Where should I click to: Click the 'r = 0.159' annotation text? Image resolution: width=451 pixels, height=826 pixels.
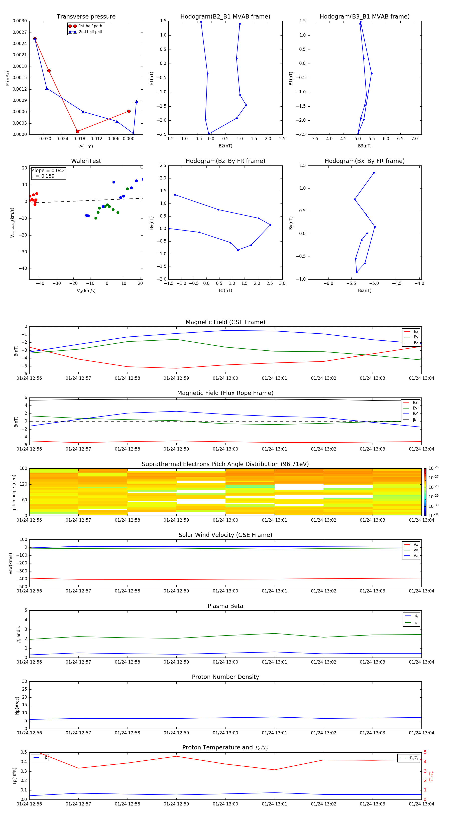[x=43, y=176]
